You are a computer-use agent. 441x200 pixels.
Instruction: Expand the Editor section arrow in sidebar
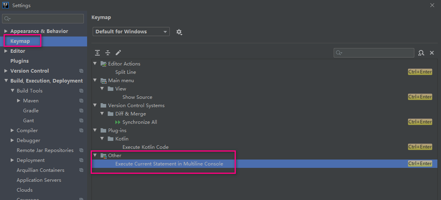(x=6, y=51)
